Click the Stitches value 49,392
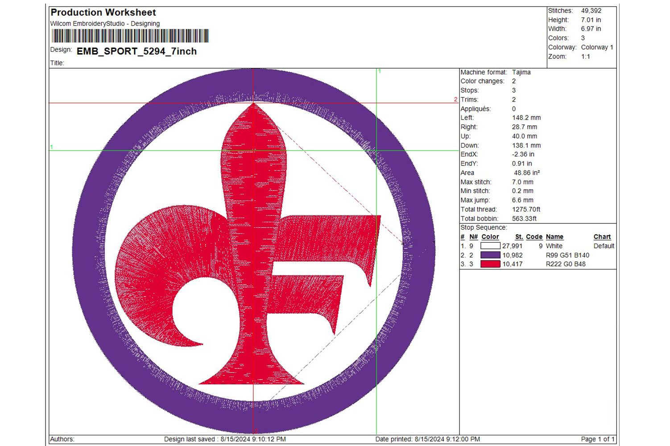The image size is (670, 446). [591, 11]
